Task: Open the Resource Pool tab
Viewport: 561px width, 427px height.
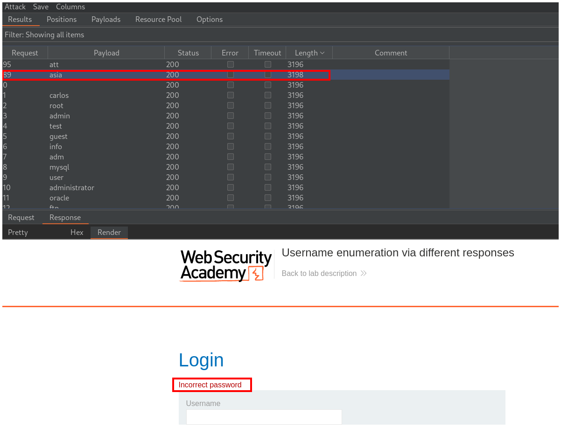Action: (158, 19)
